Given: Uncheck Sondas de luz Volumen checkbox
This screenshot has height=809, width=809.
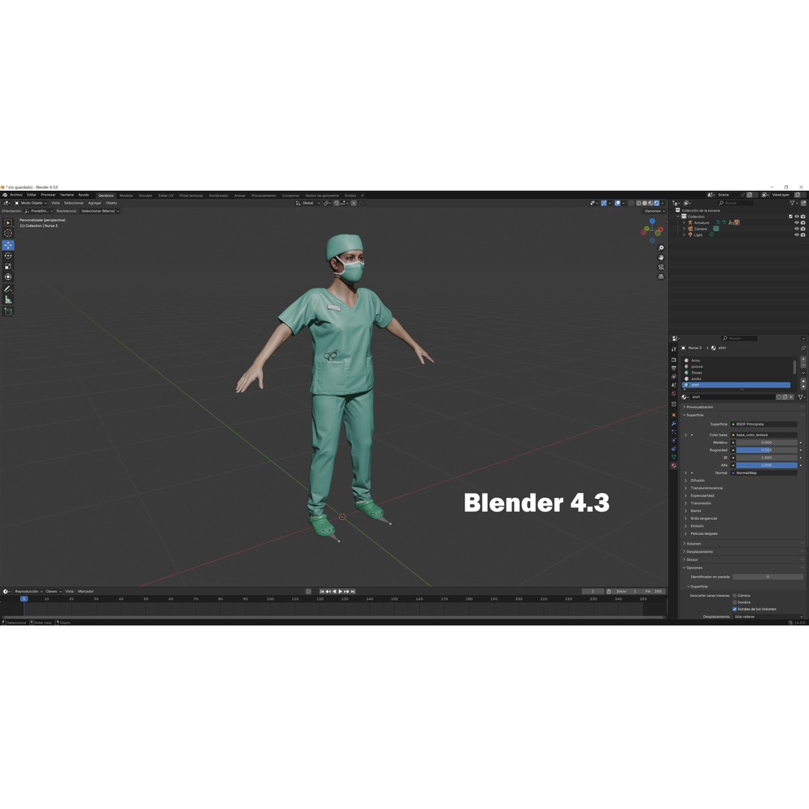Looking at the screenshot, I should 735,609.
